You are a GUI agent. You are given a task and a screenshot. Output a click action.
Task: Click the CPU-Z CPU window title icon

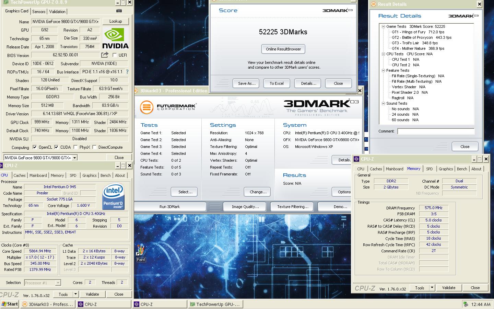tap(1, 165)
